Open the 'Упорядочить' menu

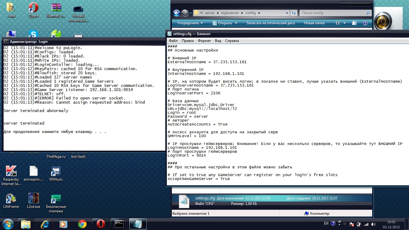coord(190,23)
